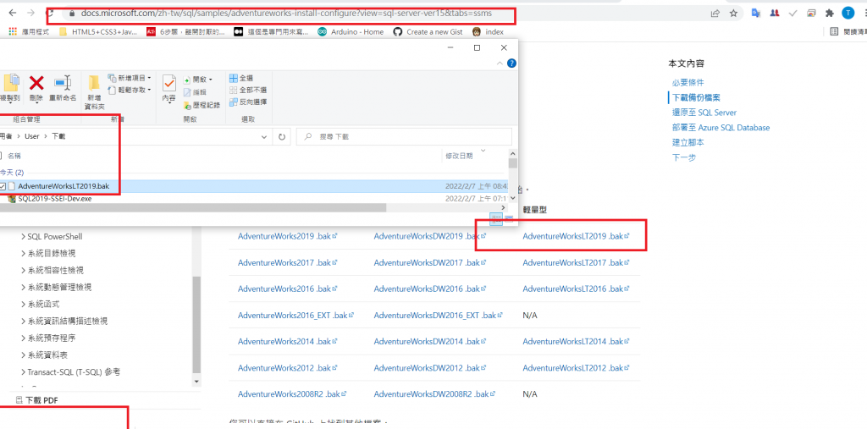Switch Explorer to details view icon

pos(496,218)
